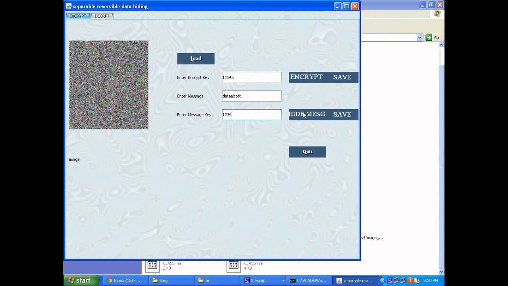Focus the Enter Encrypt Key field

tap(252, 77)
